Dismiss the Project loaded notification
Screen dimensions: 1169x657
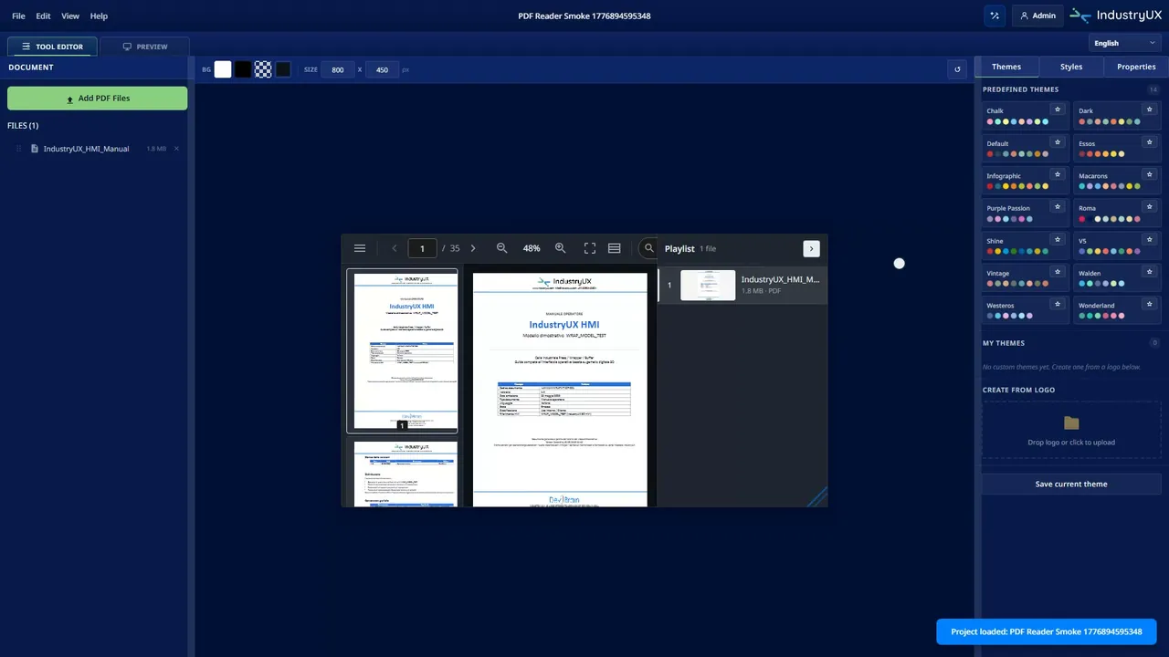[1047, 631]
